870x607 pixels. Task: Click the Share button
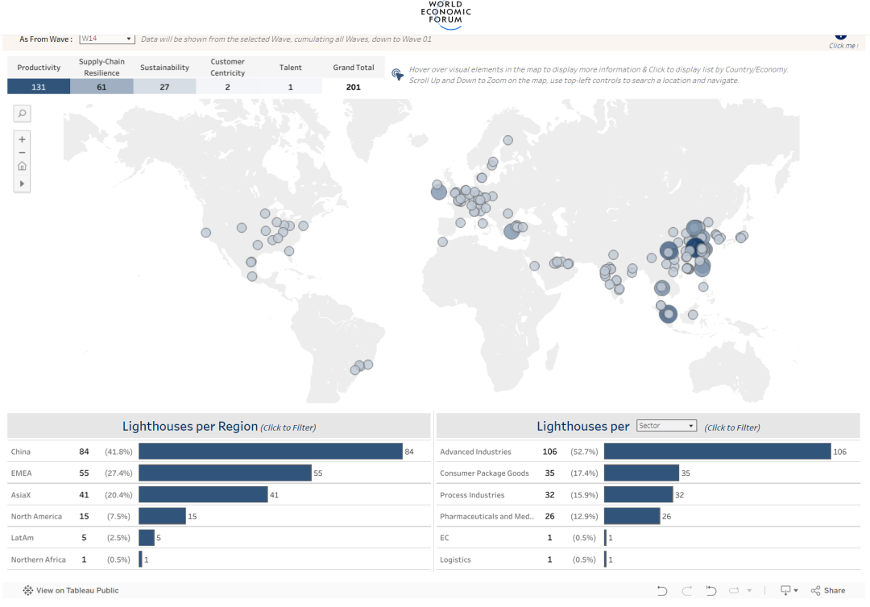[828, 591]
